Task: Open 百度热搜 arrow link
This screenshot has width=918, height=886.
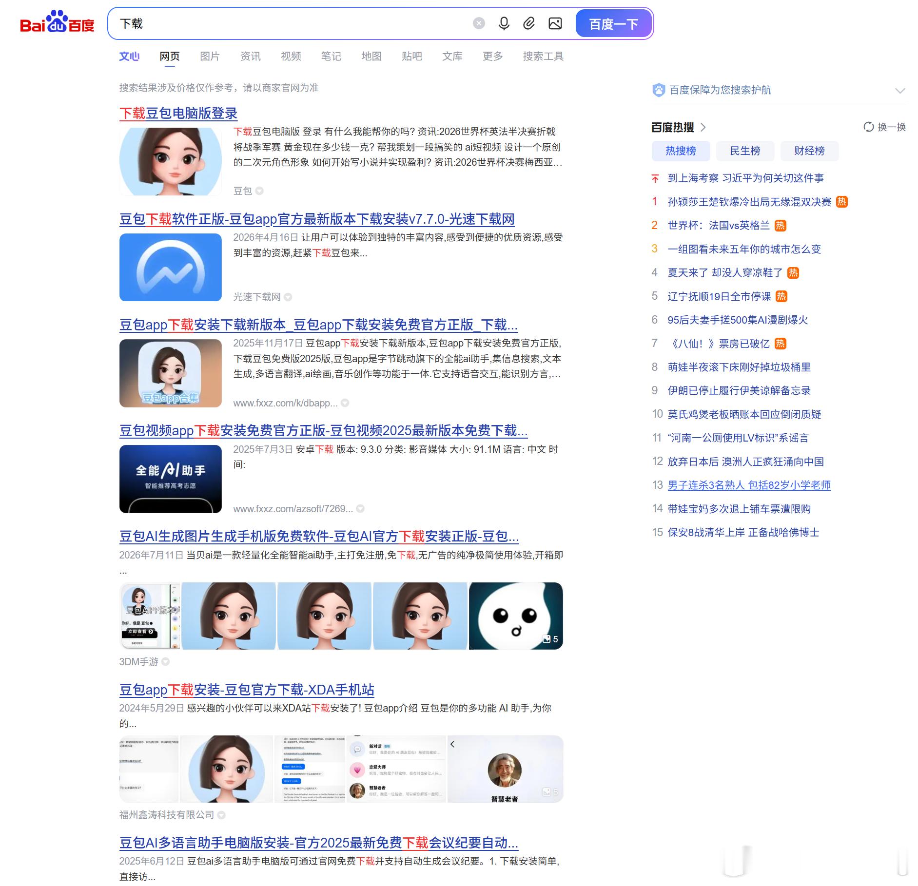Action: (703, 128)
